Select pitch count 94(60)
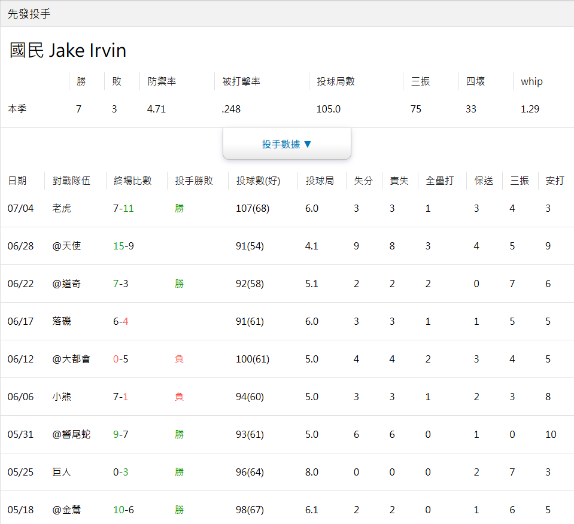 coord(250,397)
